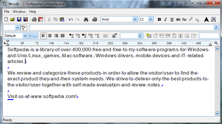Viewport: 222px width, 124px height.
Task: Click table properties icon after insert table
Action: 155,36
